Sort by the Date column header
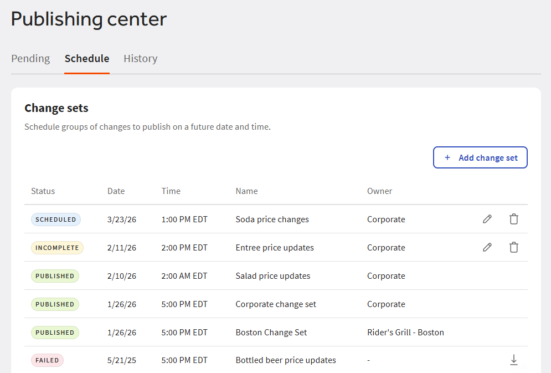Viewport: 551px width, 373px height. click(116, 191)
